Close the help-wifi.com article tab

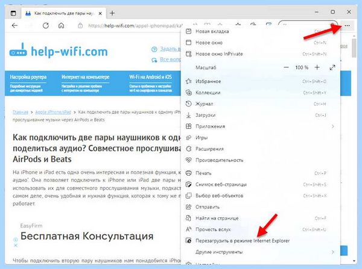click(100, 14)
